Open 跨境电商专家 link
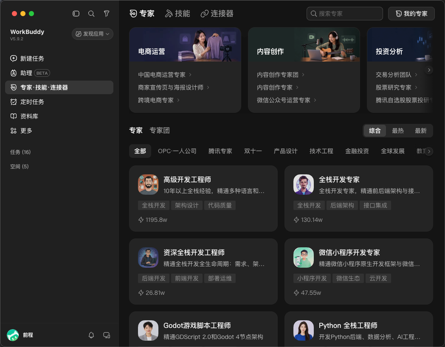This screenshot has height=347, width=445. click(x=159, y=100)
